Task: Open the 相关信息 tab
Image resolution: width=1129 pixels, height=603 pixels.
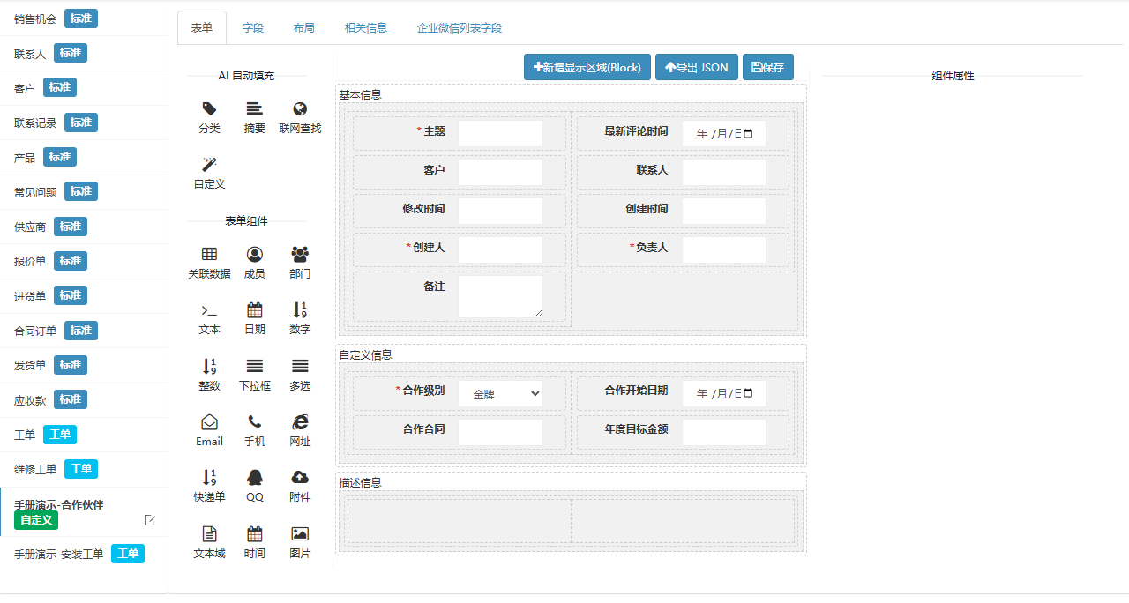Action: [365, 27]
